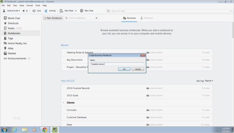Create a New Note from the toolbar

67,11
